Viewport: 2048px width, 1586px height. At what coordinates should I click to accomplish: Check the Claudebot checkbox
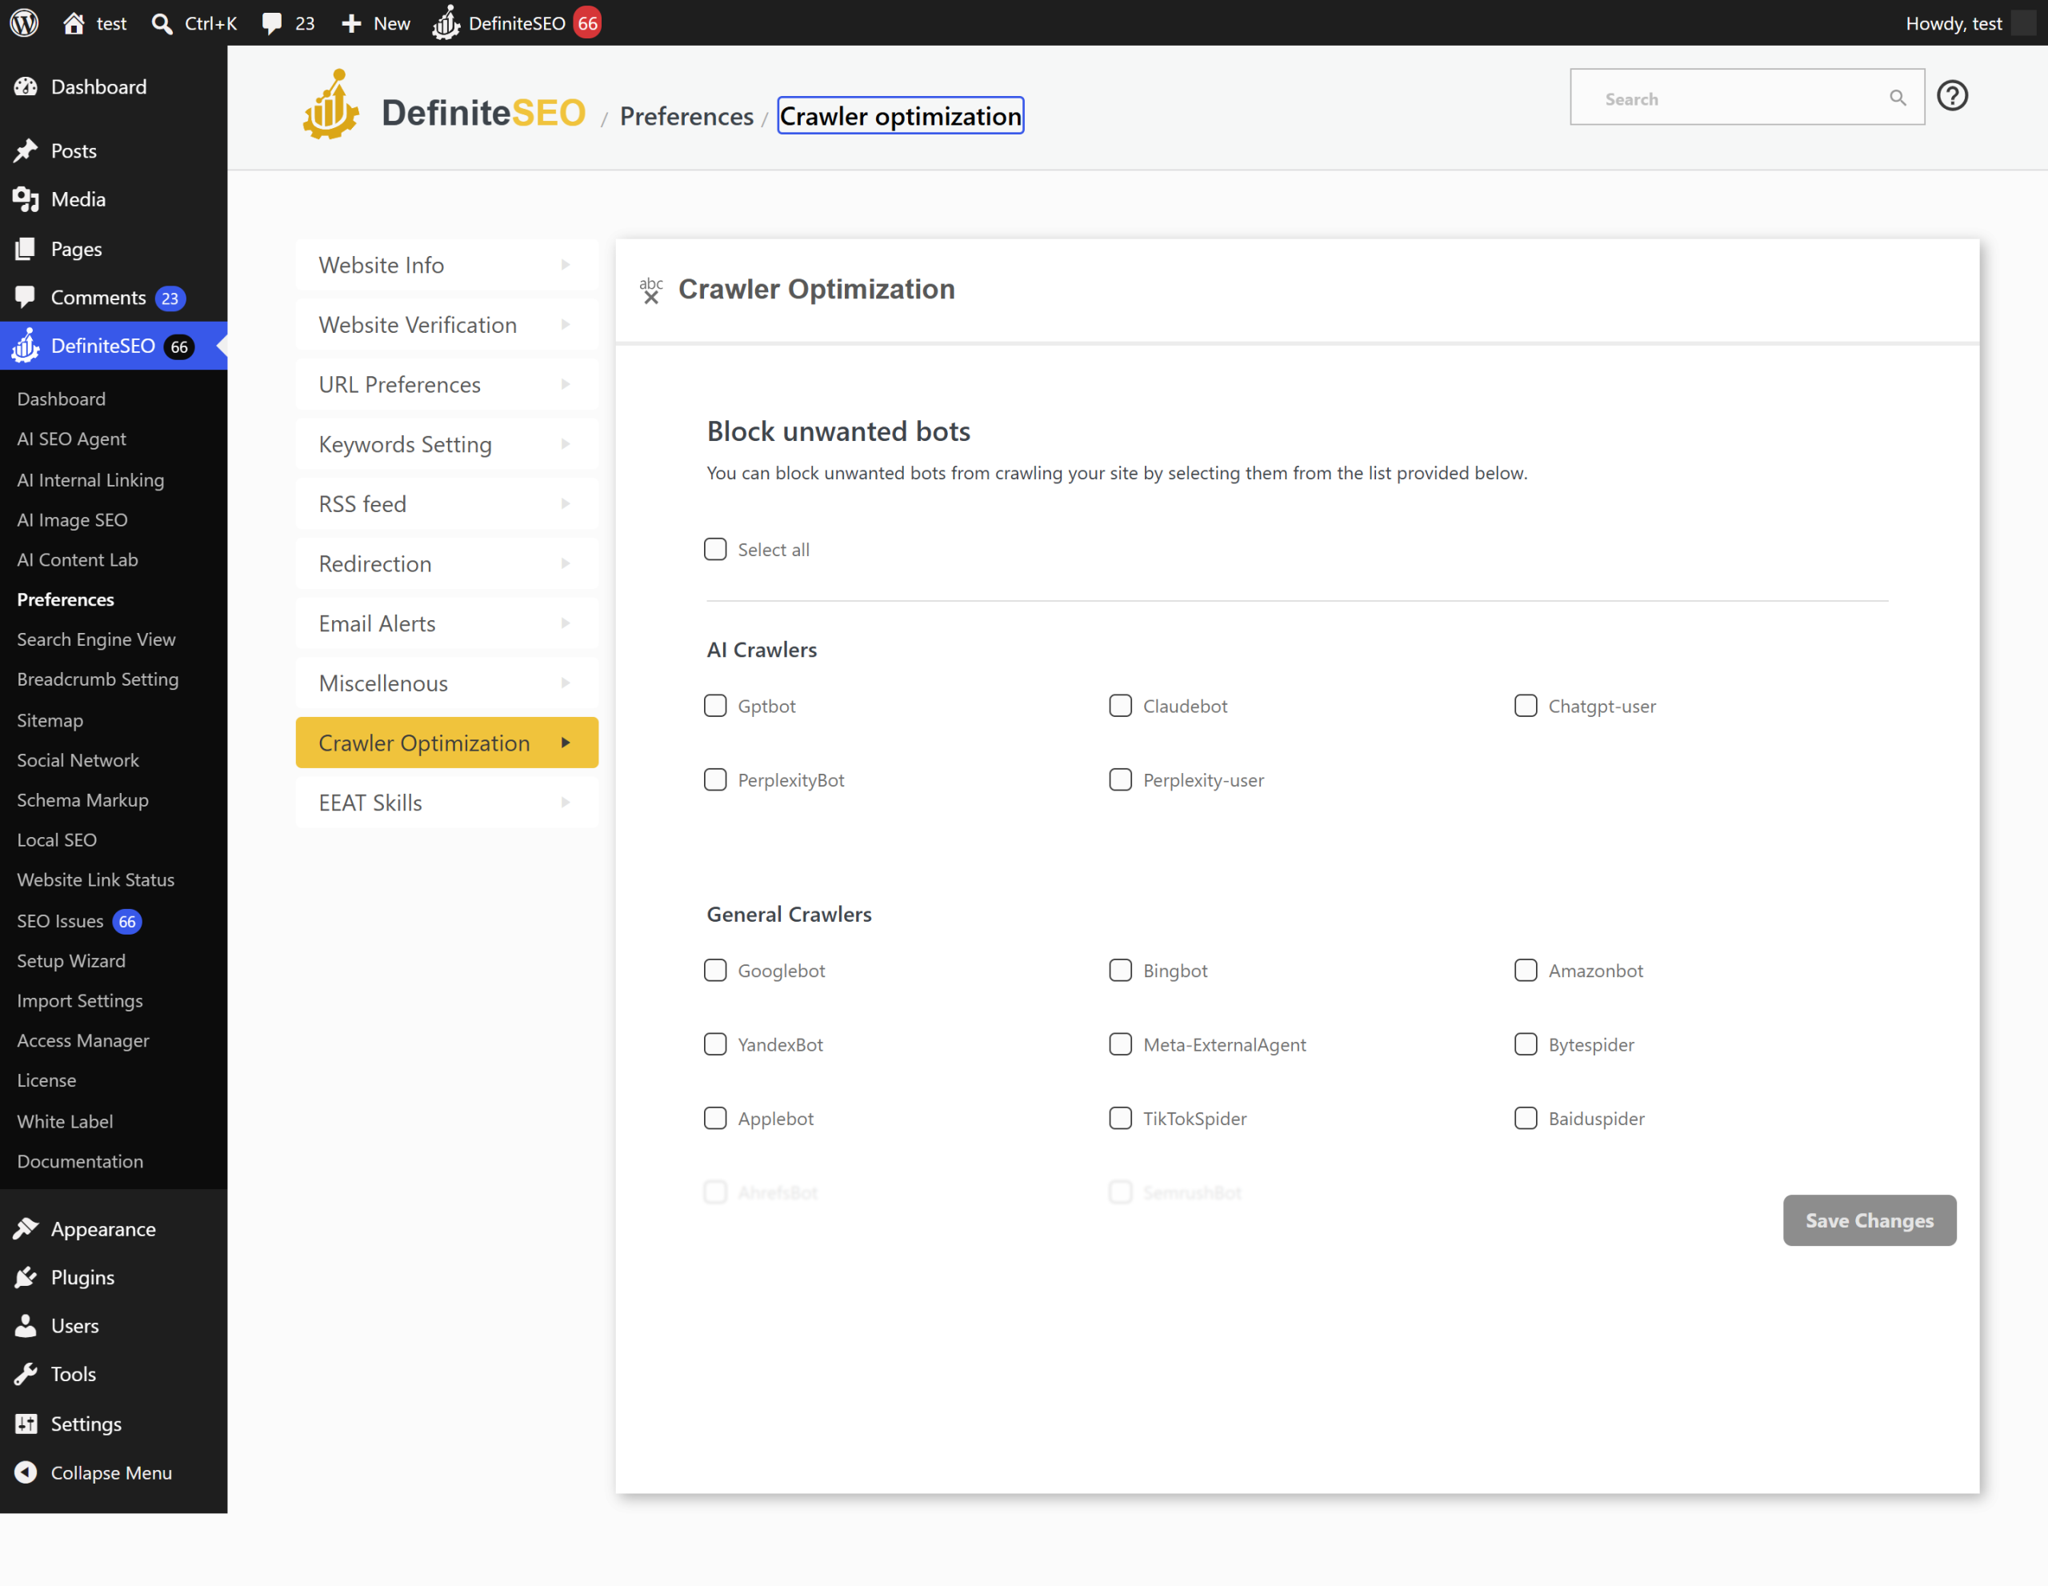coord(1121,705)
